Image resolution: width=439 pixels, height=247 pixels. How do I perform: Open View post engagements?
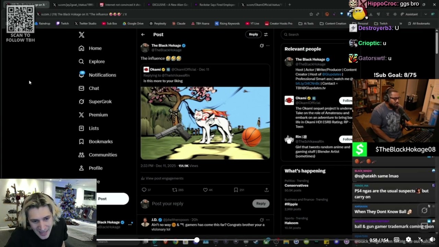[x=162, y=178]
